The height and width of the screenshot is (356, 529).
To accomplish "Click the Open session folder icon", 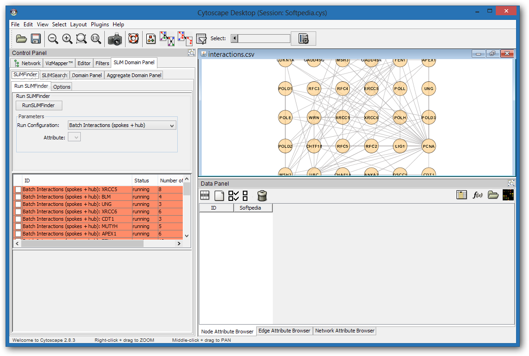I will tap(21, 39).
